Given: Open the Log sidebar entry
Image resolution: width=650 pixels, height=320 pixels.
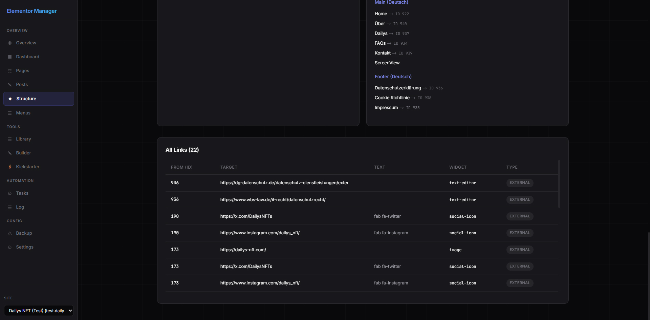Looking at the screenshot, I should (x=20, y=207).
